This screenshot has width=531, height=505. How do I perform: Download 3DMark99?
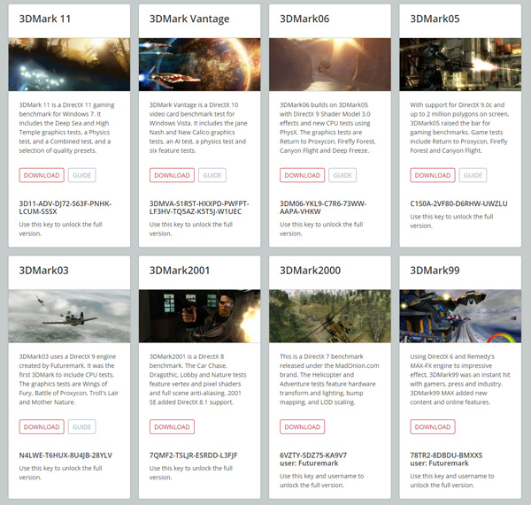(433, 427)
